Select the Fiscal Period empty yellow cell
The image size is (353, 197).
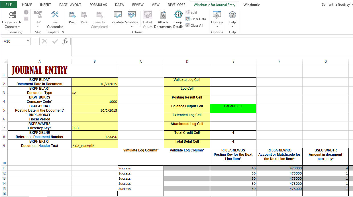pyautogui.click(x=95, y=117)
